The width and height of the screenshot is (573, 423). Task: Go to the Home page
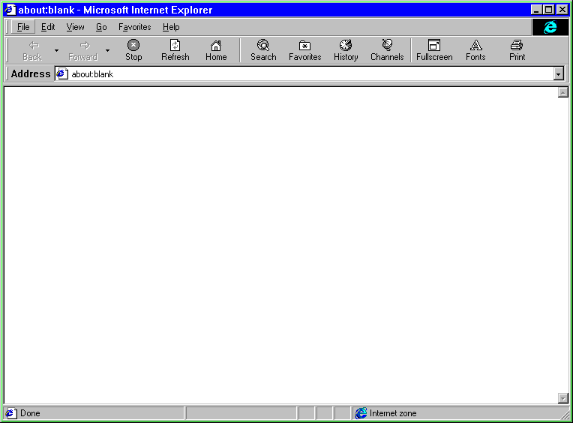[216, 50]
